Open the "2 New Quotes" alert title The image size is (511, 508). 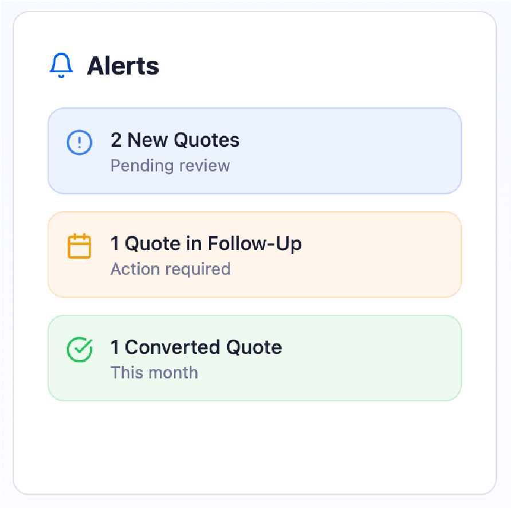click(x=175, y=140)
